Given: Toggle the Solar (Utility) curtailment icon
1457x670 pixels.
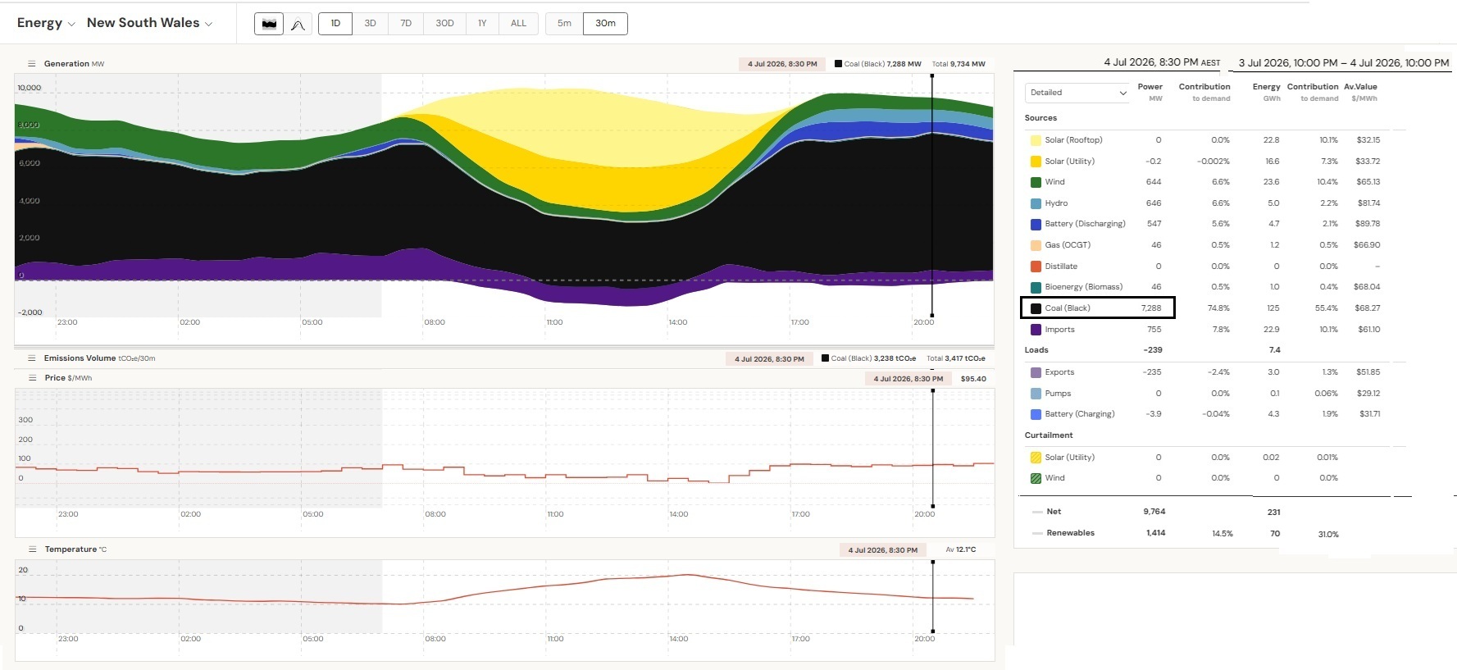Looking at the screenshot, I should (1036, 458).
